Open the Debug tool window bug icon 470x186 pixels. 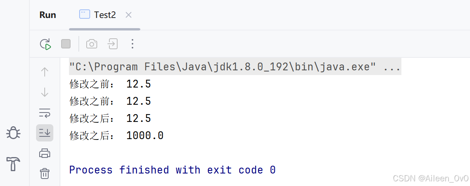coord(13,133)
